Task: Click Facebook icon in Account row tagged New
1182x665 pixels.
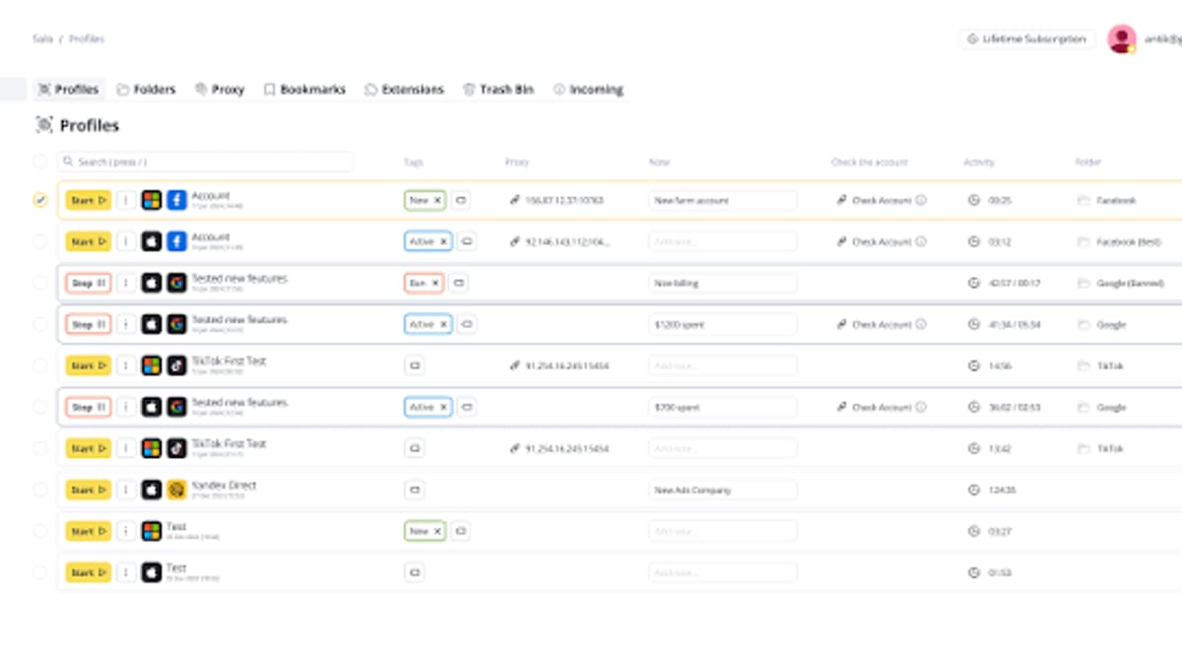Action: tap(176, 200)
